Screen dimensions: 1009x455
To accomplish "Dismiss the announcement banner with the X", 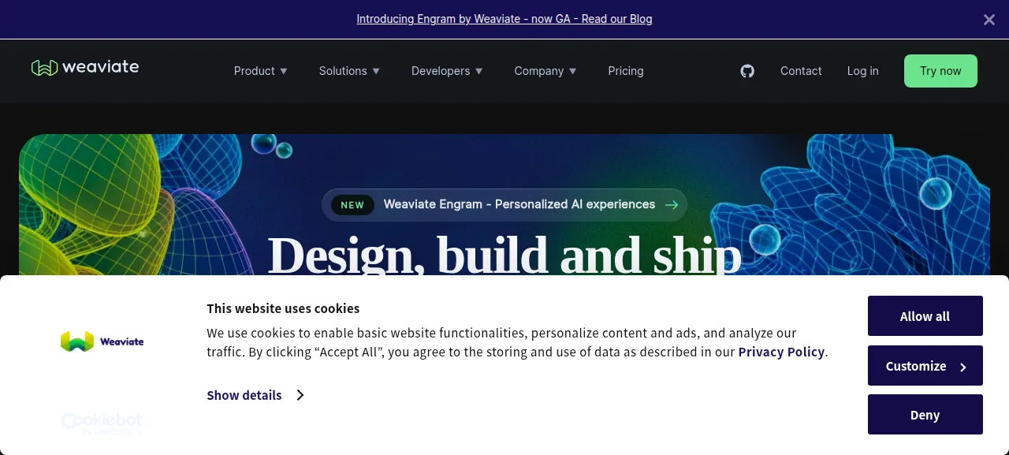I will point(989,20).
